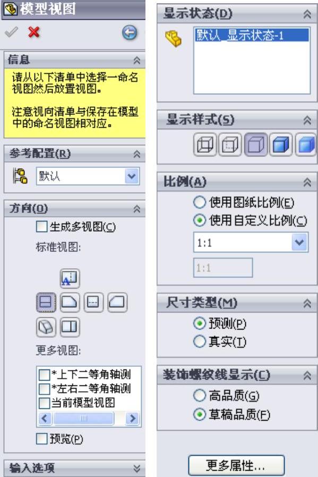Select standard view icon with dashed line

[x=93, y=302]
